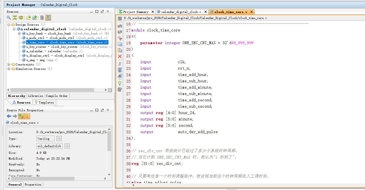
Task: Click the grey icon below the light bulb
Action: (x=120, y=89)
